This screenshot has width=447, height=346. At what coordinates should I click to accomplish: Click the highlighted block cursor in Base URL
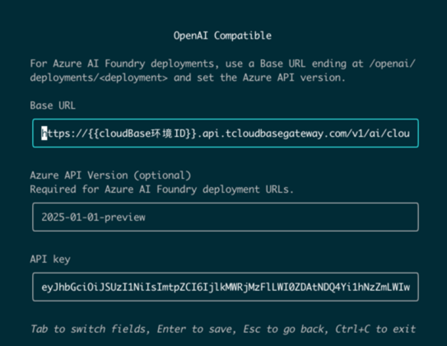pyautogui.click(x=44, y=133)
